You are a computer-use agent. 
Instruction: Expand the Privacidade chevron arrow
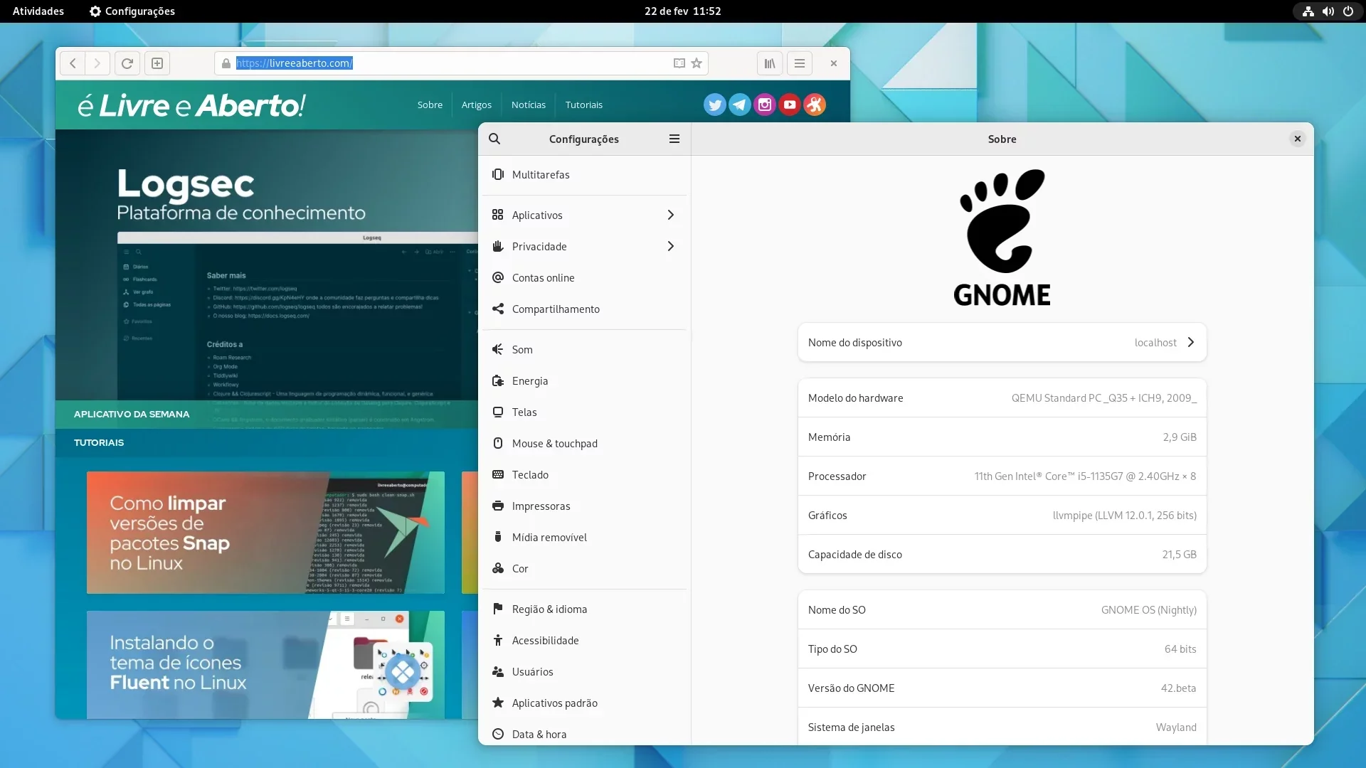click(670, 246)
